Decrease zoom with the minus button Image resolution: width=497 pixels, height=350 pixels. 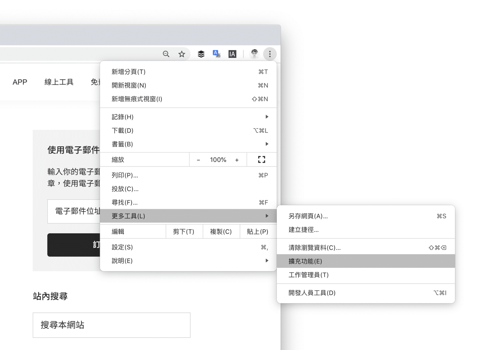click(x=198, y=160)
